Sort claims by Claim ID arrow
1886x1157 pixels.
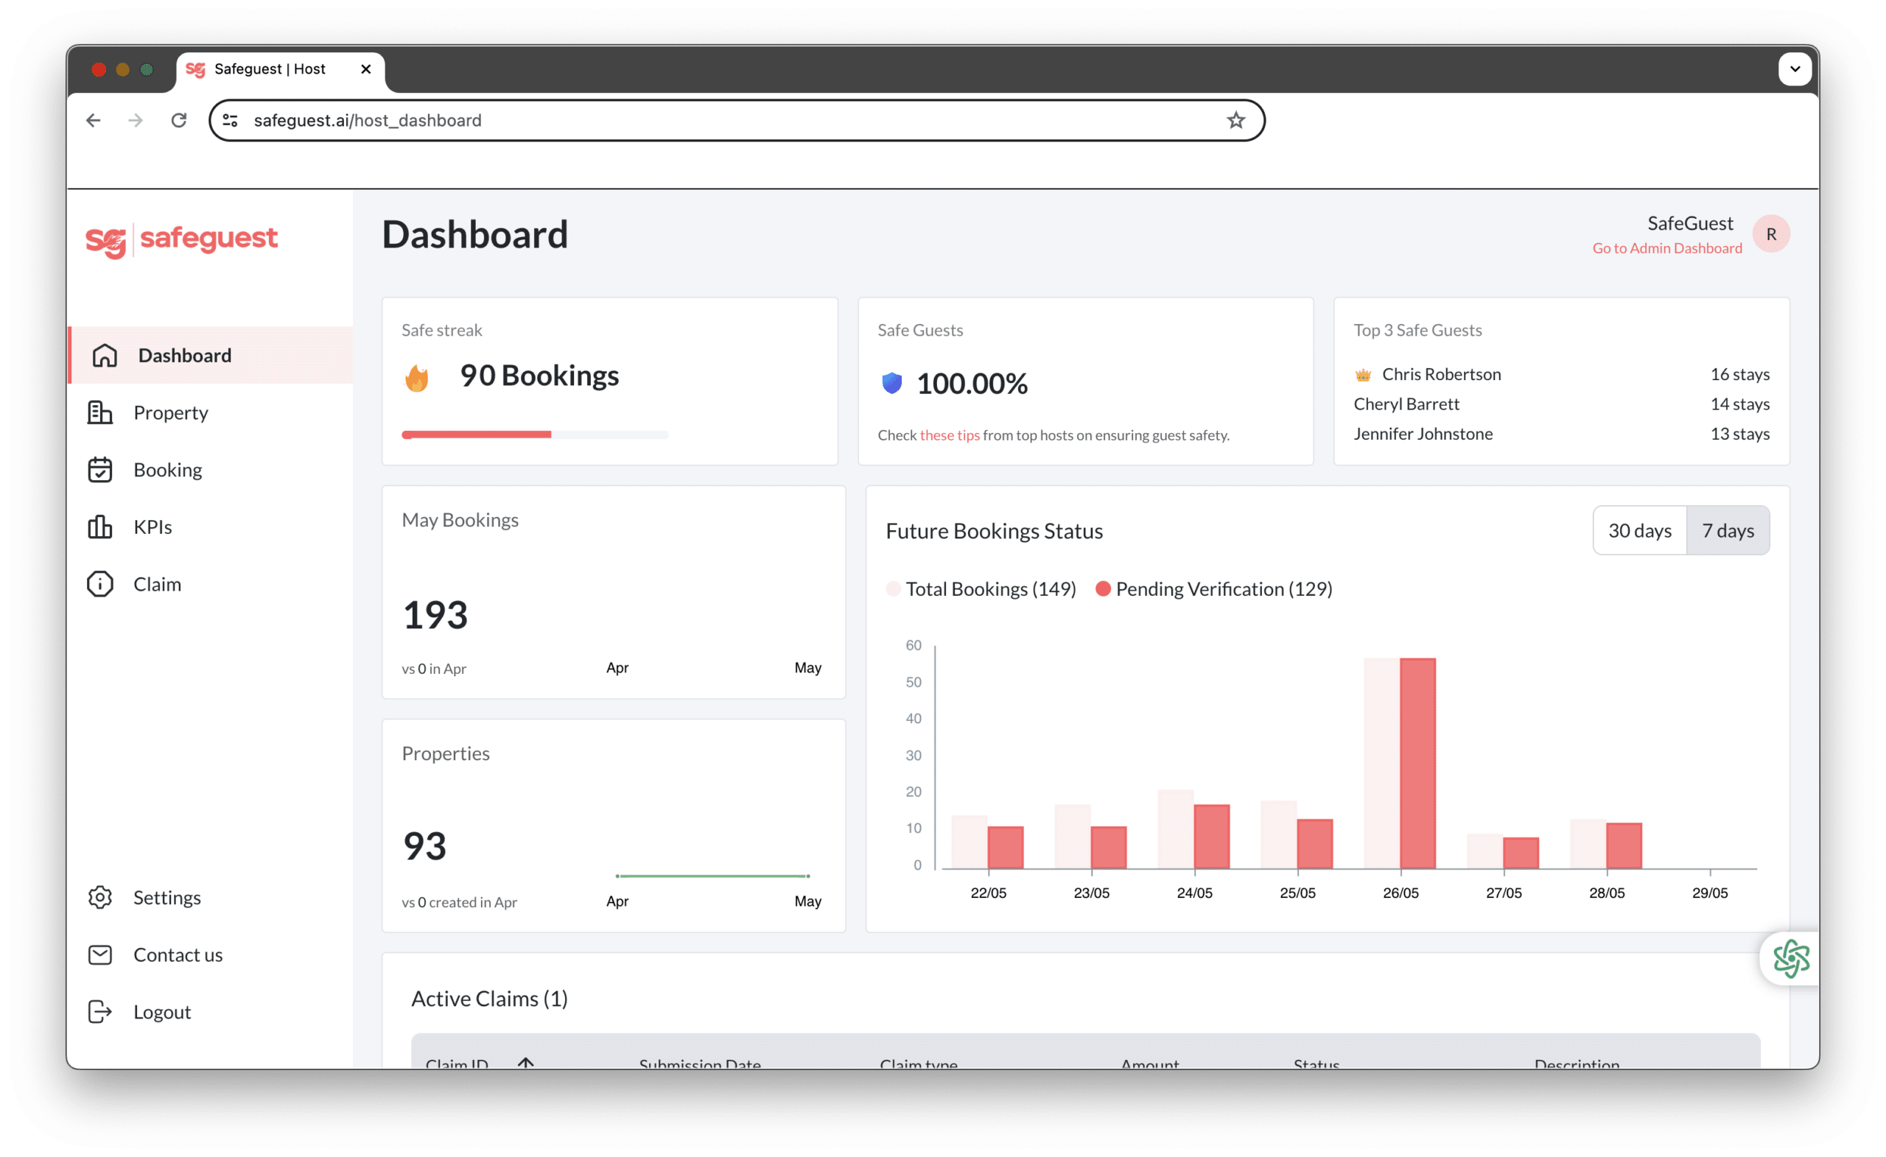tap(525, 1062)
